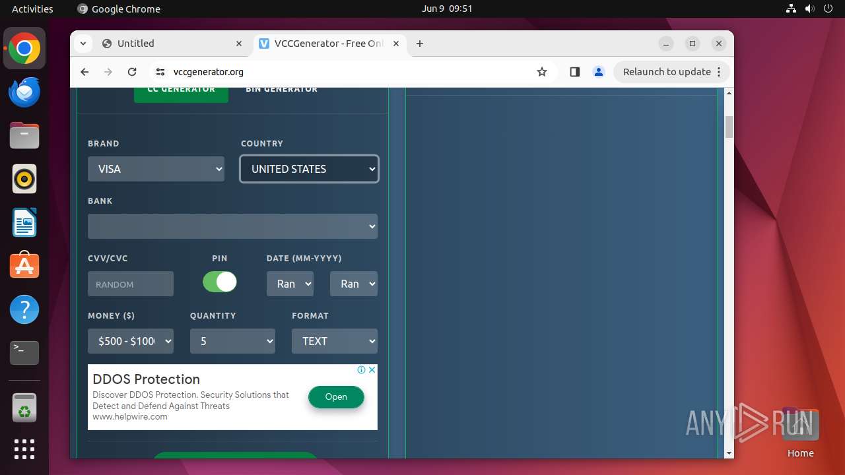Expand the QUANTITY dropdown showing 5
Viewport: 845px width, 475px height.
click(x=232, y=341)
